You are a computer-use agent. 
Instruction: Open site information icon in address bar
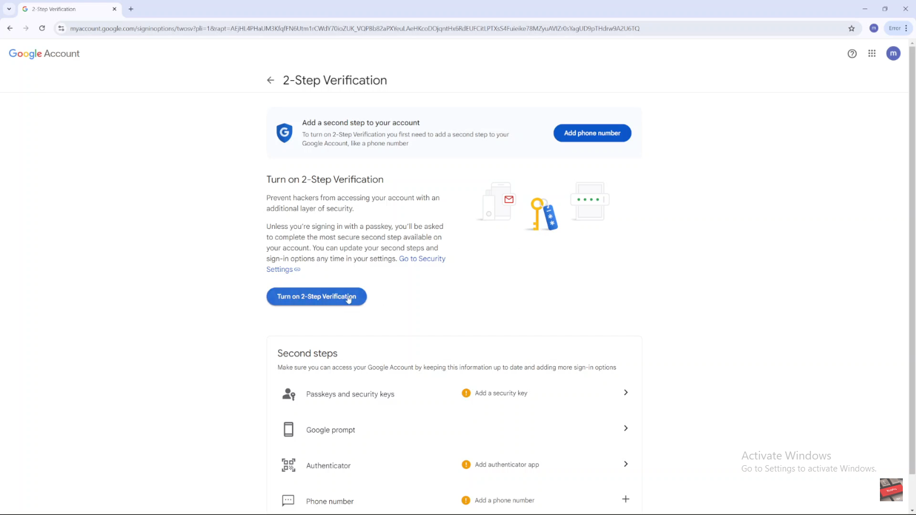pos(61,28)
